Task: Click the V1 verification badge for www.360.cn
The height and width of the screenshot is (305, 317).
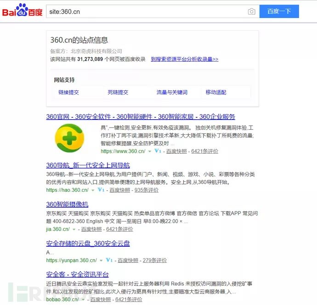Action: click(158, 151)
